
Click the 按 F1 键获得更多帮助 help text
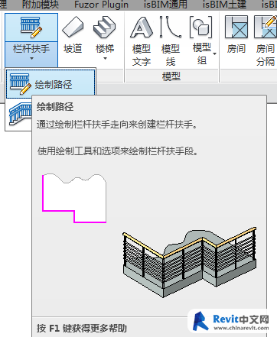[82, 328]
